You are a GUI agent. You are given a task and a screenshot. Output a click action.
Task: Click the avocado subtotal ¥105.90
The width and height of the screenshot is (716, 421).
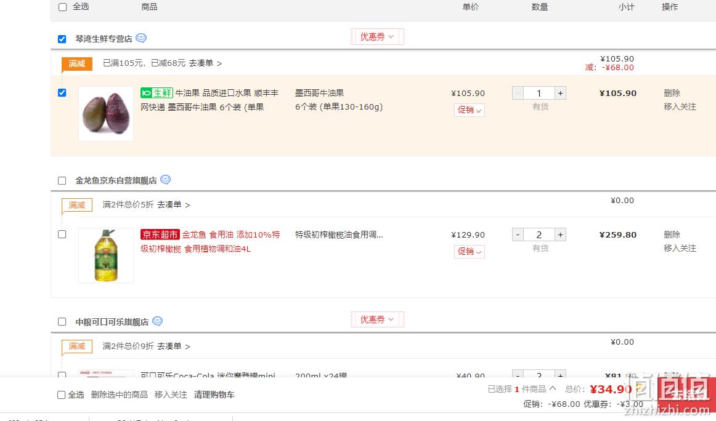(618, 93)
